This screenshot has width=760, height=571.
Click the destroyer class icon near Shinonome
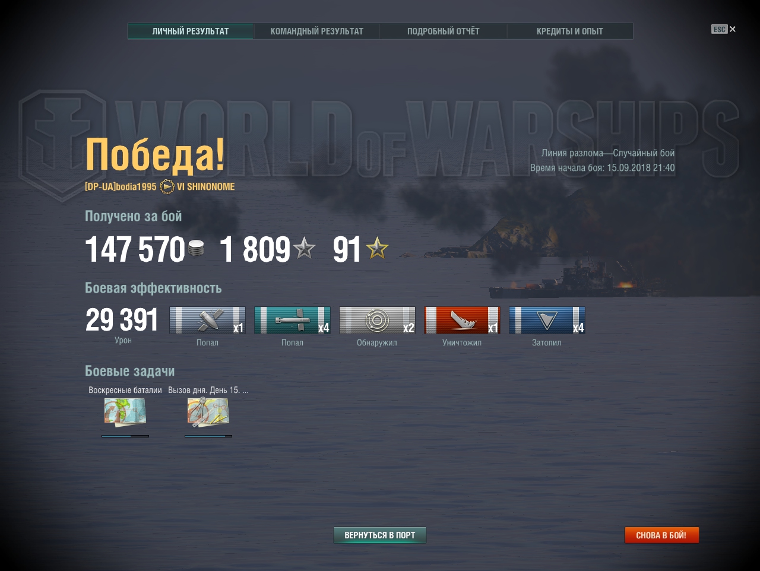click(x=167, y=187)
